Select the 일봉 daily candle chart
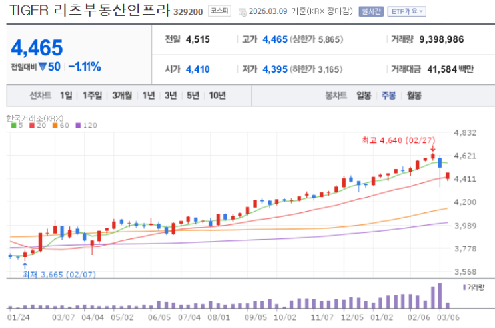495x328 pixels. pyautogui.click(x=364, y=96)
